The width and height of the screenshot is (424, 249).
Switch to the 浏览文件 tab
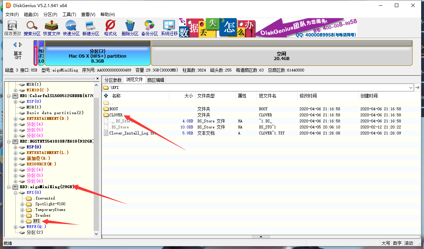135,79
